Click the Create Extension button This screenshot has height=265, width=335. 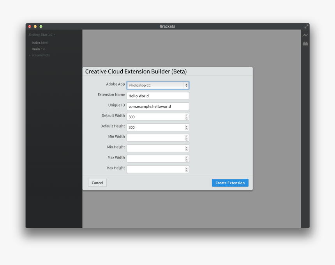pyautogui.click(x=230, y=183)
